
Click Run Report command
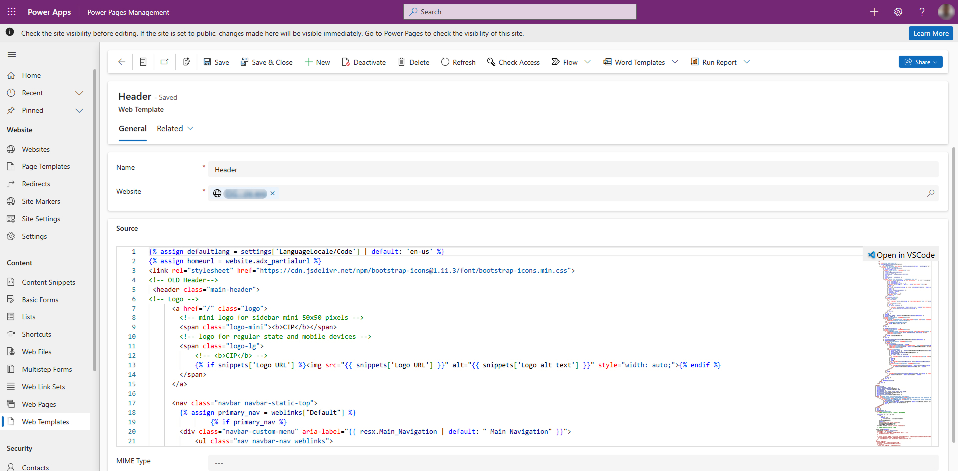click(714, 62)
